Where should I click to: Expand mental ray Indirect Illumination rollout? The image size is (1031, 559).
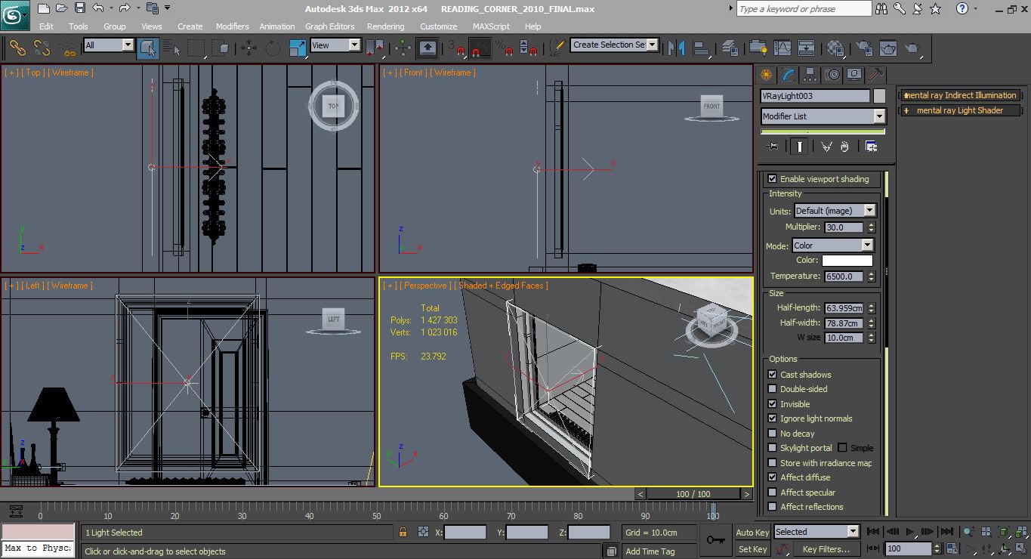pyautogui.click(x=959, y=95)
